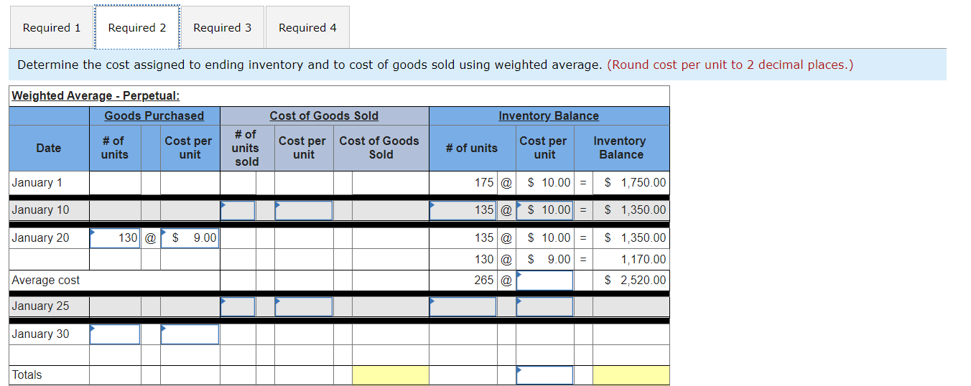
Task: Click the Weighted Average - Perpetual title
Action: click(96, 95)
